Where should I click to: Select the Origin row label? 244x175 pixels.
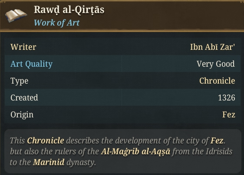click(22, 115)
